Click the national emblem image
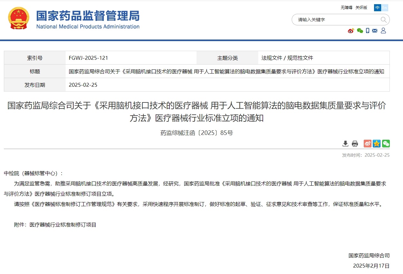 (19, 19)
